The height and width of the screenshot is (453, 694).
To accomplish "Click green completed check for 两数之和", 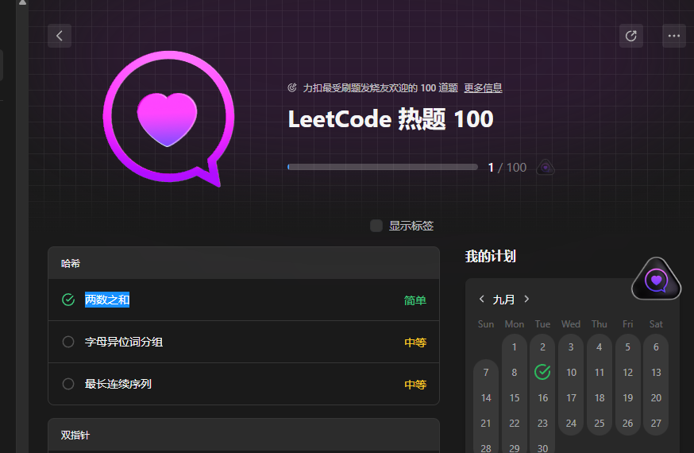I will click(x=68, y=300).
